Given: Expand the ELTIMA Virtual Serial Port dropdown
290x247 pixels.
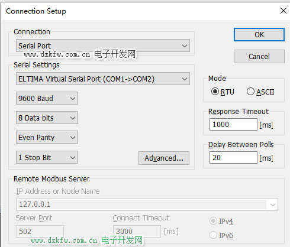Looking at the screenshot, I should pos(103,79).
